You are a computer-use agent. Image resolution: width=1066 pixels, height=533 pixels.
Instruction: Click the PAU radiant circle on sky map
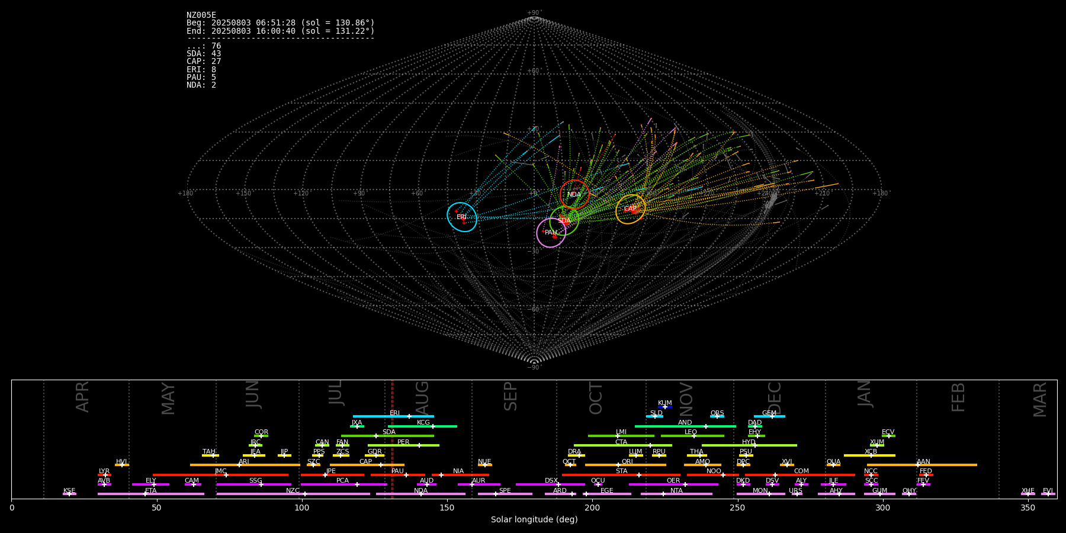[551, 233]
